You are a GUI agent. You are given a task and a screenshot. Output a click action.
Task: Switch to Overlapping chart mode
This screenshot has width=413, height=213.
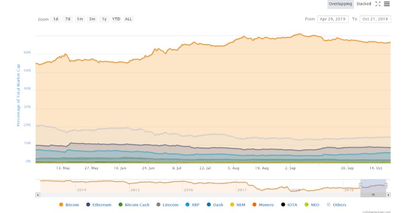tap(340, 4)
